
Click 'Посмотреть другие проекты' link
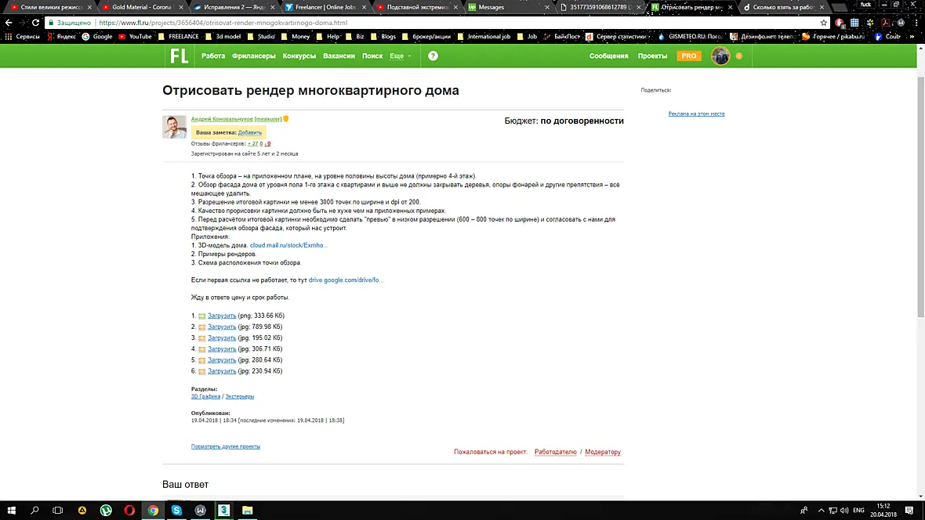[225, 446]
